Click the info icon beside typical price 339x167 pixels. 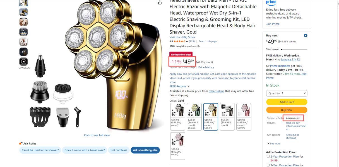click(194, 67)
